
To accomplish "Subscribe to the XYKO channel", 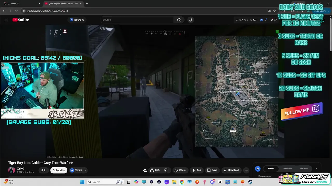I will pos(59,170).
